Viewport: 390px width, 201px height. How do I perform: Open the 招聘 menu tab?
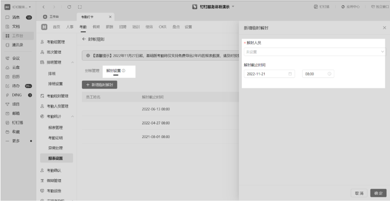tap(123, 27)
